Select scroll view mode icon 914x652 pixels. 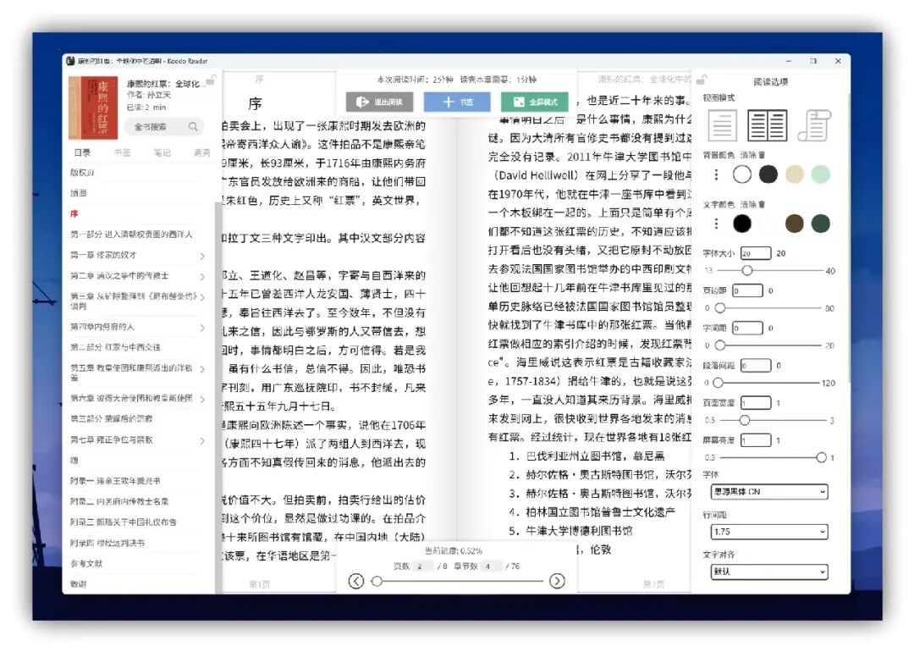coord(814,125)
